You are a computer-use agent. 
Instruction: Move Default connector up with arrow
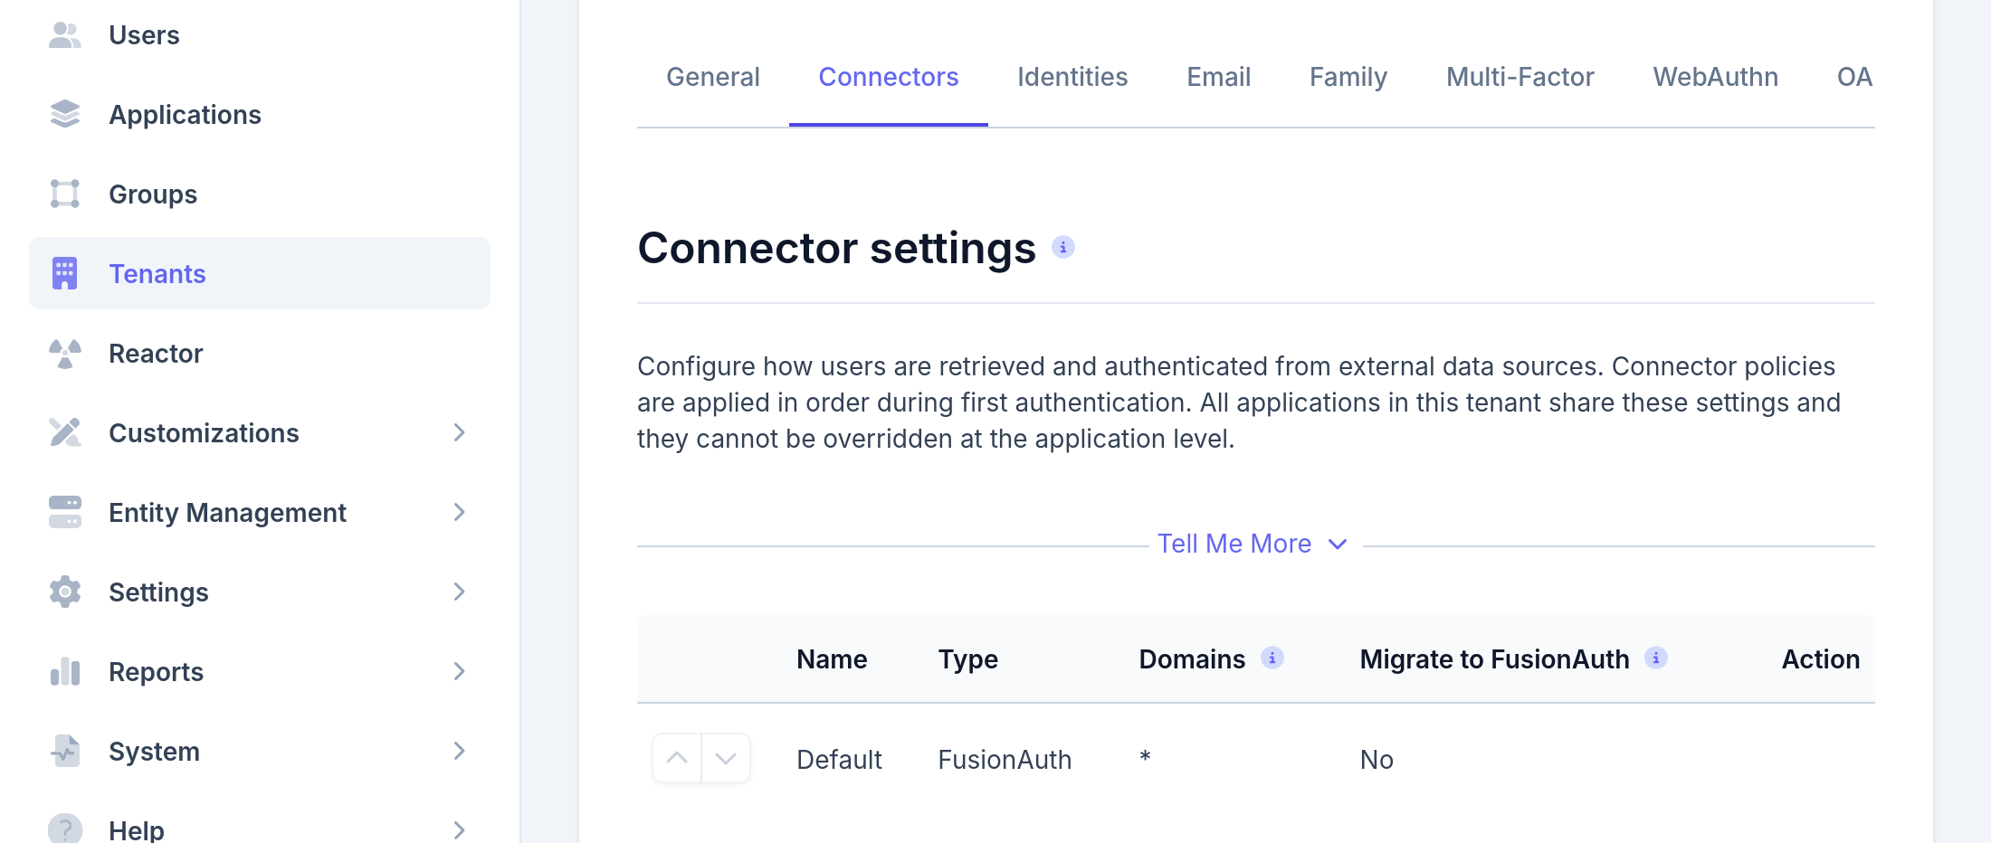click(677, 758)
